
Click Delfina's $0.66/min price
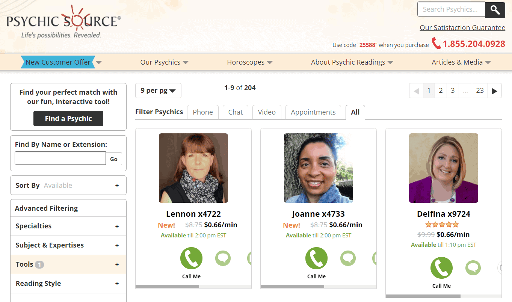coord(453,235)
